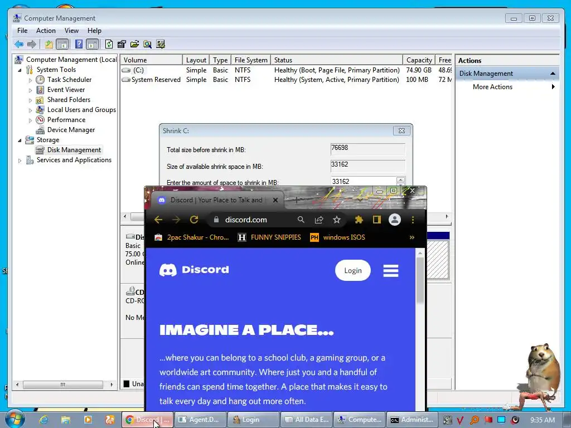571x428 pixels.
Task: Toggle the Show/Hide Action Pane toolbar icon
Action: (x=93, y=45)
